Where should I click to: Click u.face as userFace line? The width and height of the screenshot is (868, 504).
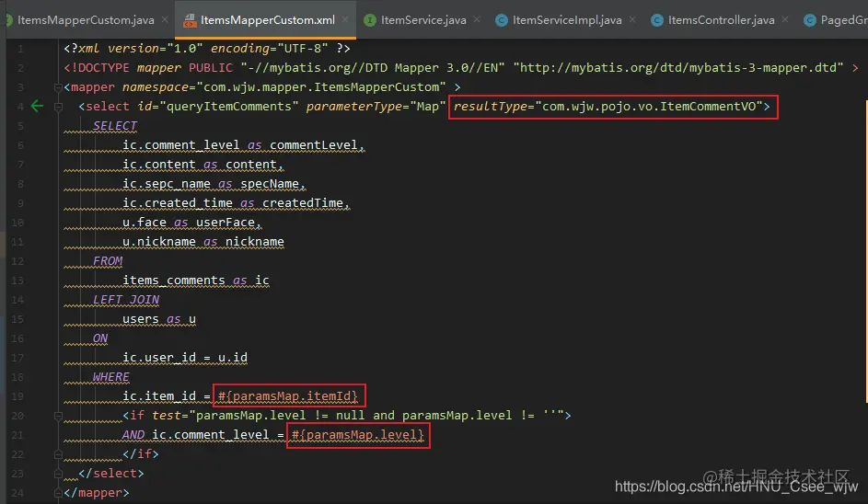pyautogui.click(x=191, y=223)
